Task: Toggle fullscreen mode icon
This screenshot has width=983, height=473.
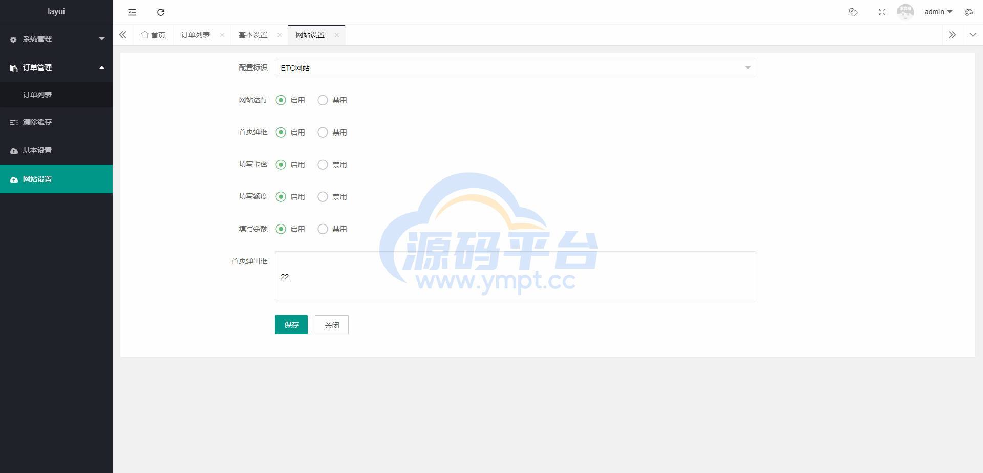Action: (882, 12)
